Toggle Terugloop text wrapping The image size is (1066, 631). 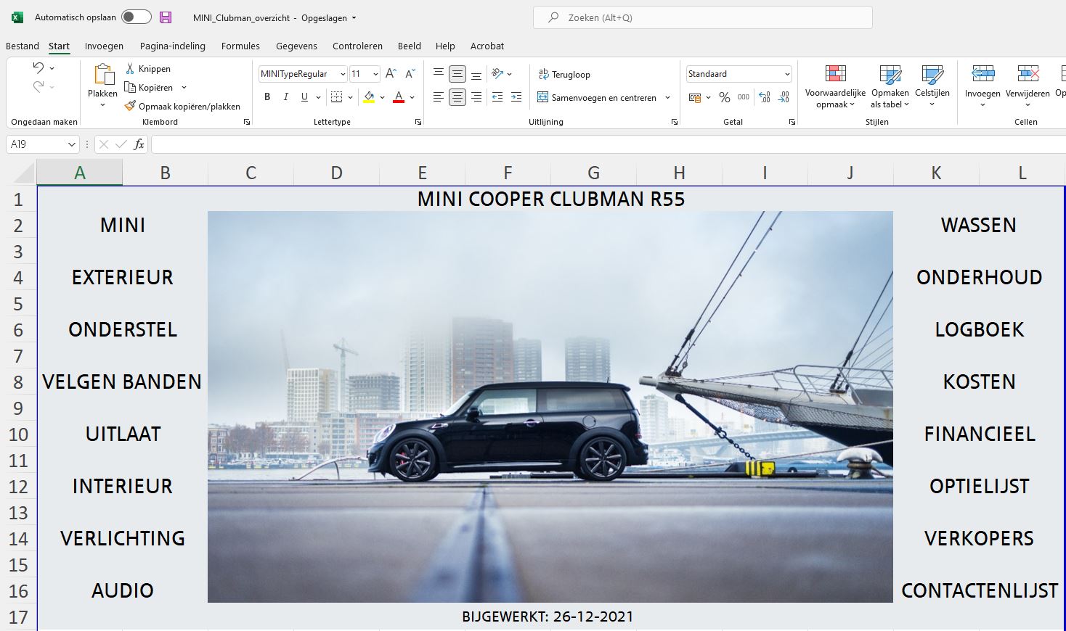click(564, 74)
